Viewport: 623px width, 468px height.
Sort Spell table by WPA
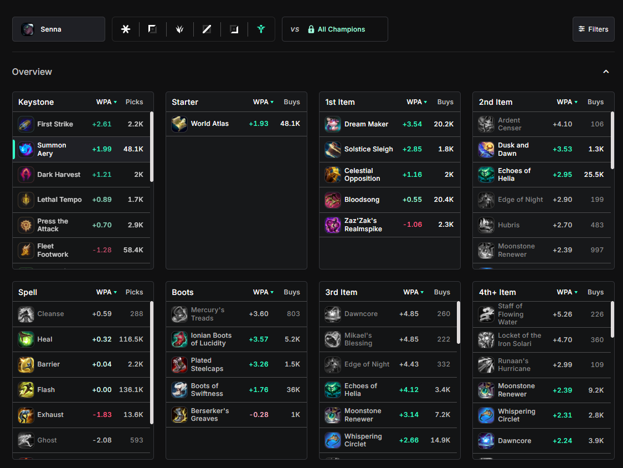coord(106,292)
